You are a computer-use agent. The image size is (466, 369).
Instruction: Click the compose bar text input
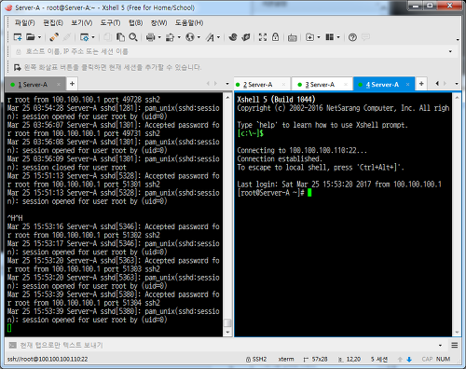[226, 345]
